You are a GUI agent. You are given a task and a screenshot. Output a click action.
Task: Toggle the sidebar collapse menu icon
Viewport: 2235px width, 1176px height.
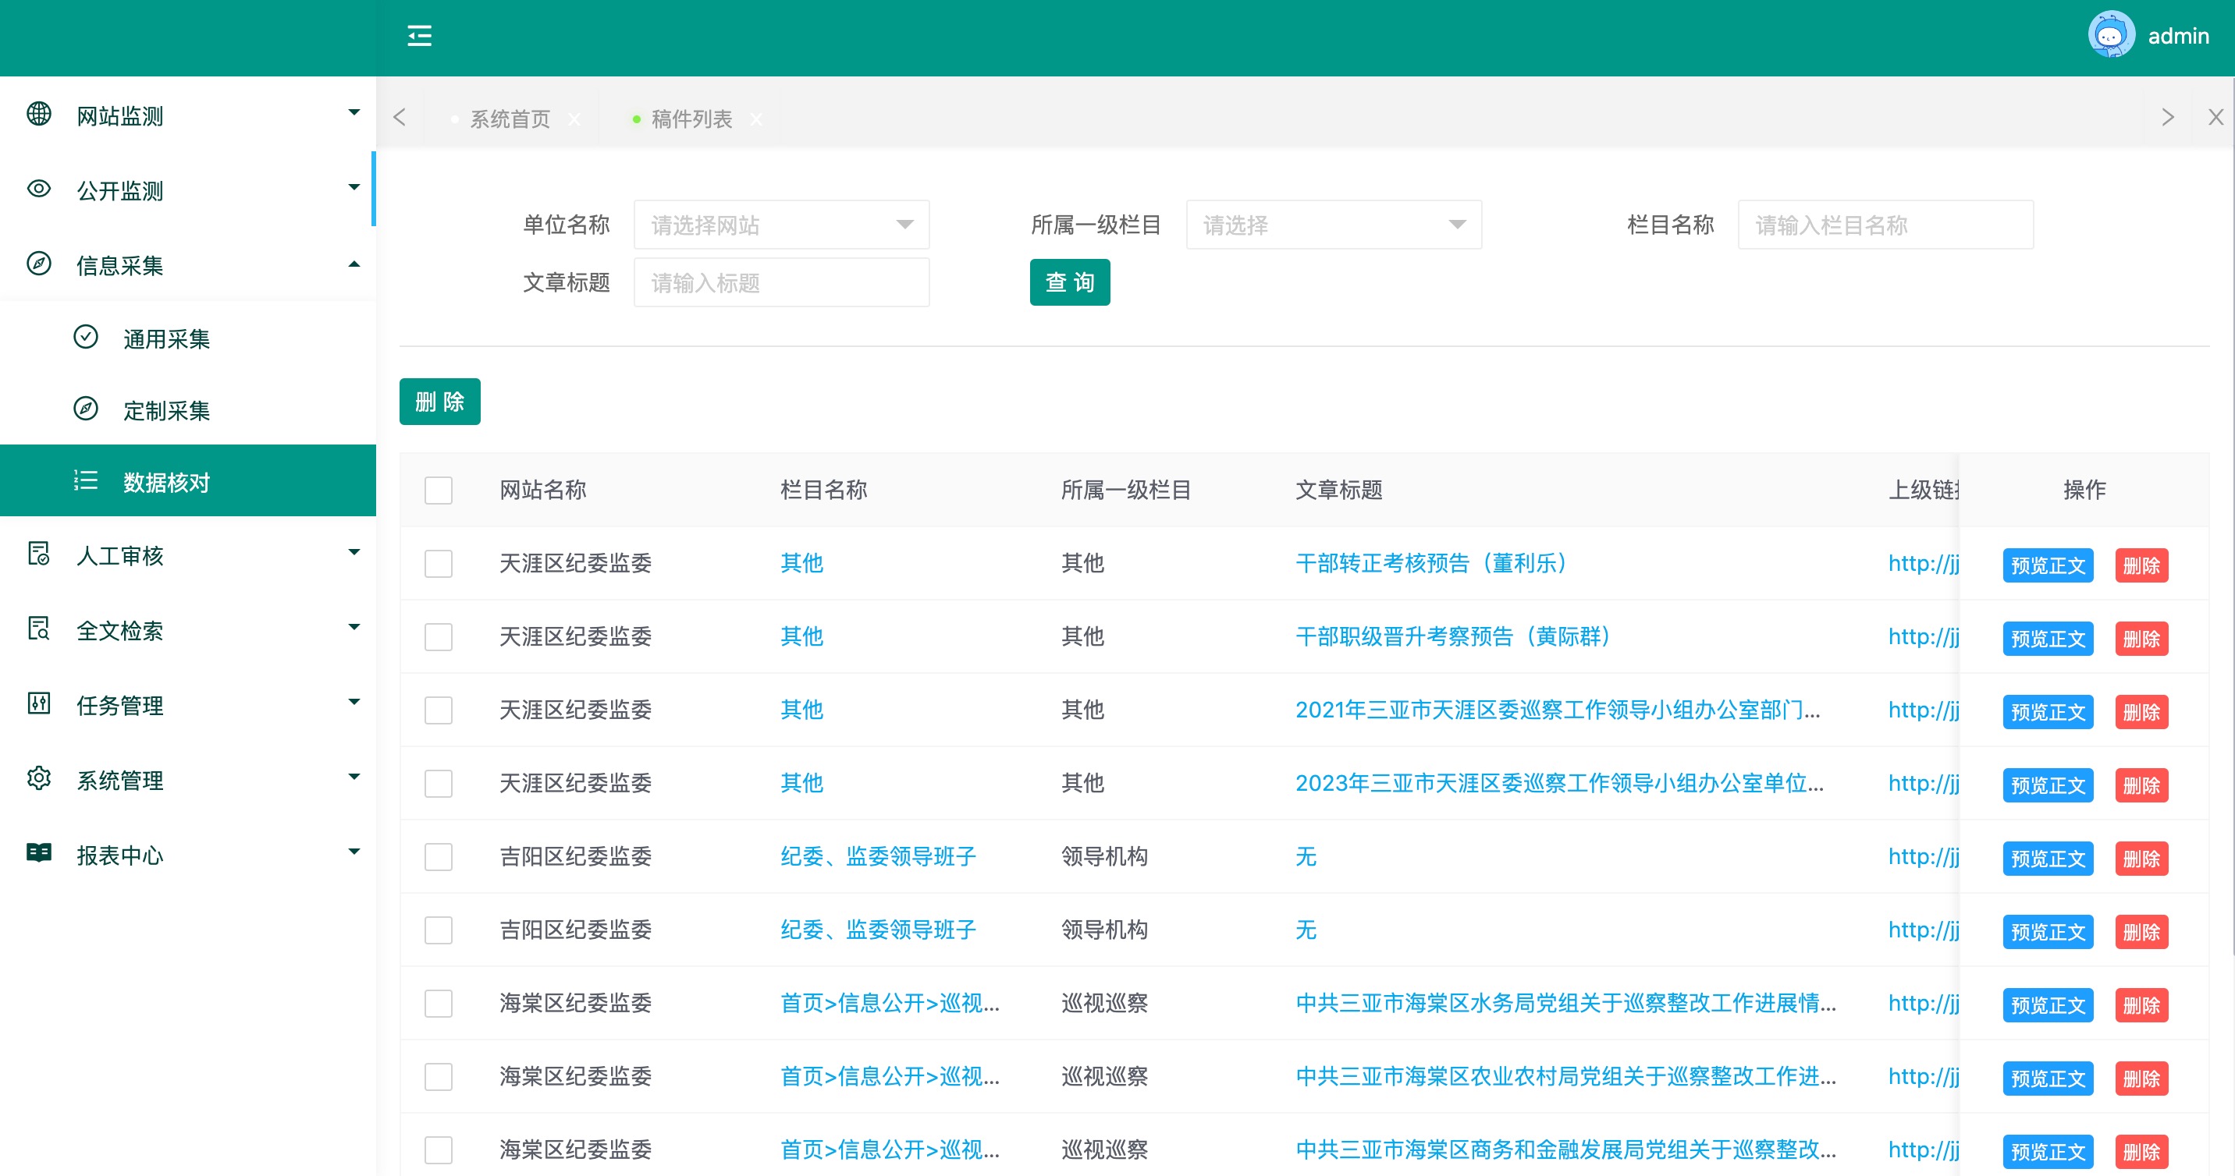pos(419,36)
